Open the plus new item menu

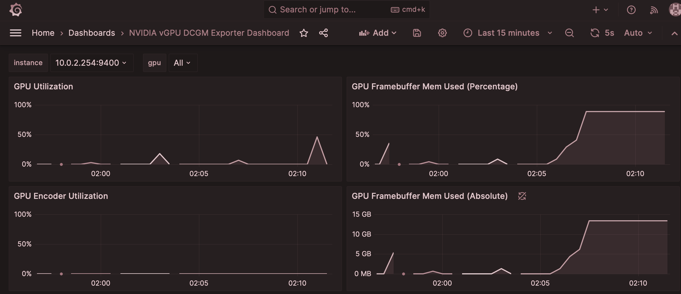(x=600, y=10)
